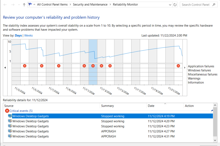Click the search magnifier icon
Viewport: 220px width, 146px height.
click(x=214, y=5)
